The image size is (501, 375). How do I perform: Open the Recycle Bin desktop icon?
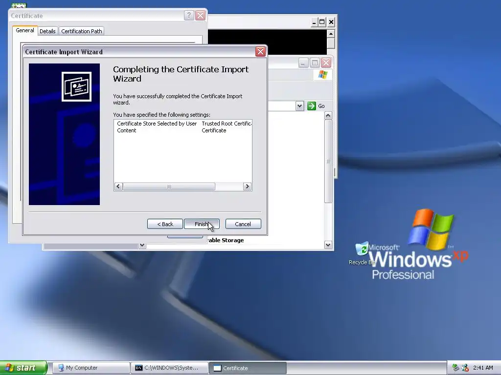point(362,253)
